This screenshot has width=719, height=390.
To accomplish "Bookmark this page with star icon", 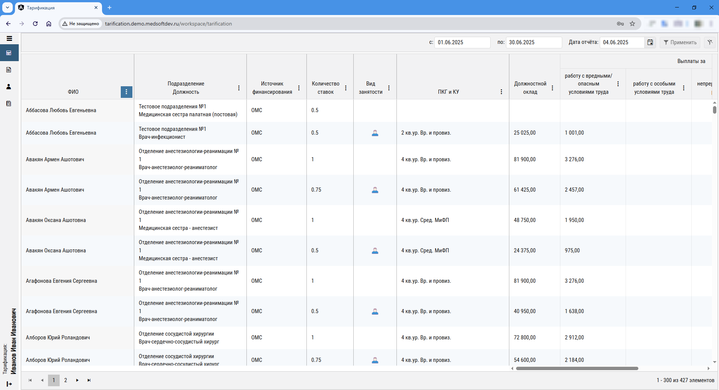I will (632, 24).
